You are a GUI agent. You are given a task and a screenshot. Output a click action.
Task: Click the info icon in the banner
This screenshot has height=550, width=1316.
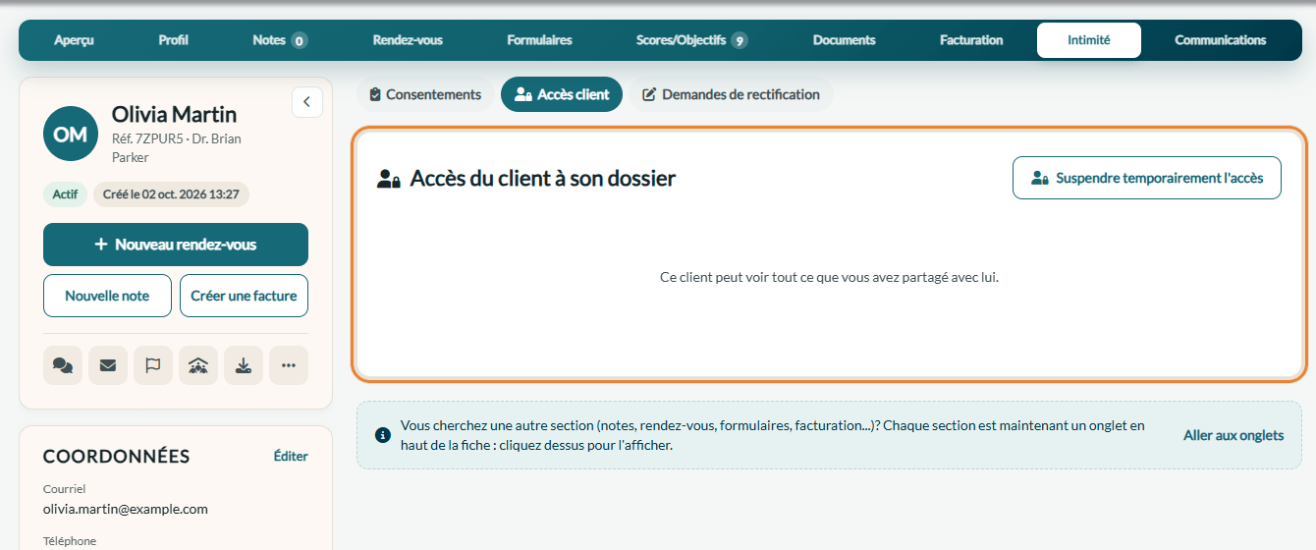point(383,435)
